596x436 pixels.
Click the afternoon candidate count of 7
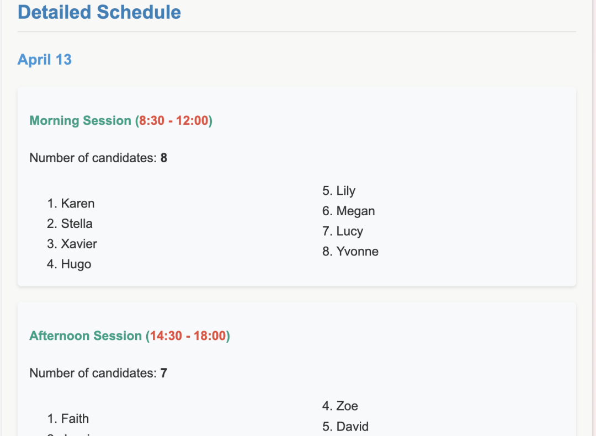(x=164, y=373)
